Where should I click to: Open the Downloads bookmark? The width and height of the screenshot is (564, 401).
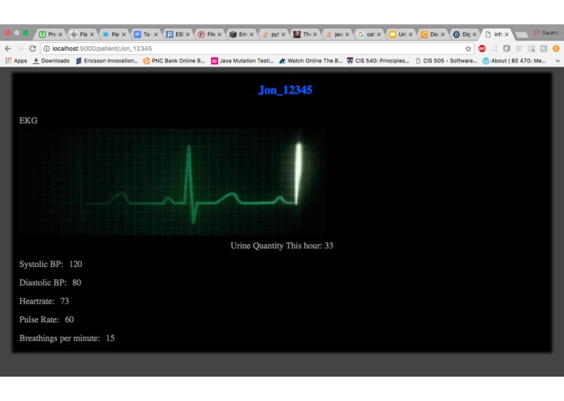tap(51, 61)
